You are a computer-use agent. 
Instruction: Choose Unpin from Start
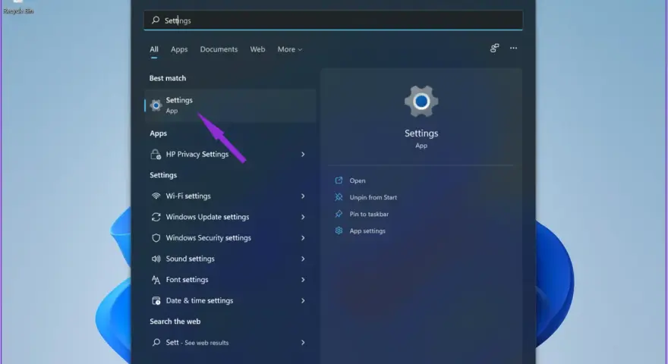click(x=373, y=197)
